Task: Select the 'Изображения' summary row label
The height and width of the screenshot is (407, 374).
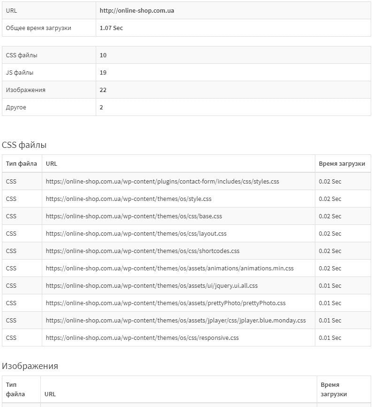Action: pos(26,90)
